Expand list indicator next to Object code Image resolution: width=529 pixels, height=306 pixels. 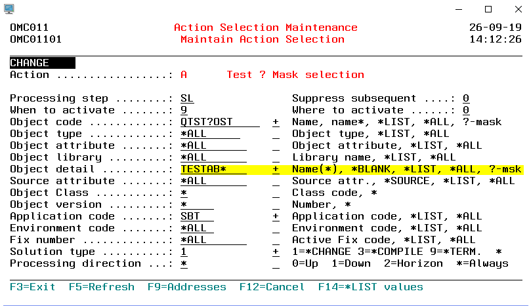[x=276, y=122]
